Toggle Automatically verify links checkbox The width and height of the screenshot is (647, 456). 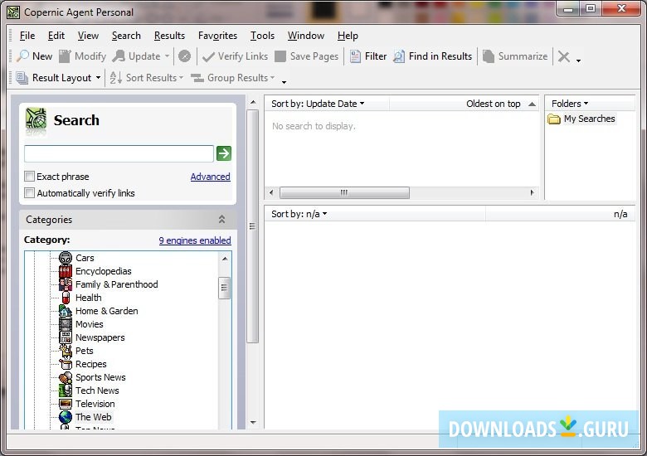(x=30, y=193)
